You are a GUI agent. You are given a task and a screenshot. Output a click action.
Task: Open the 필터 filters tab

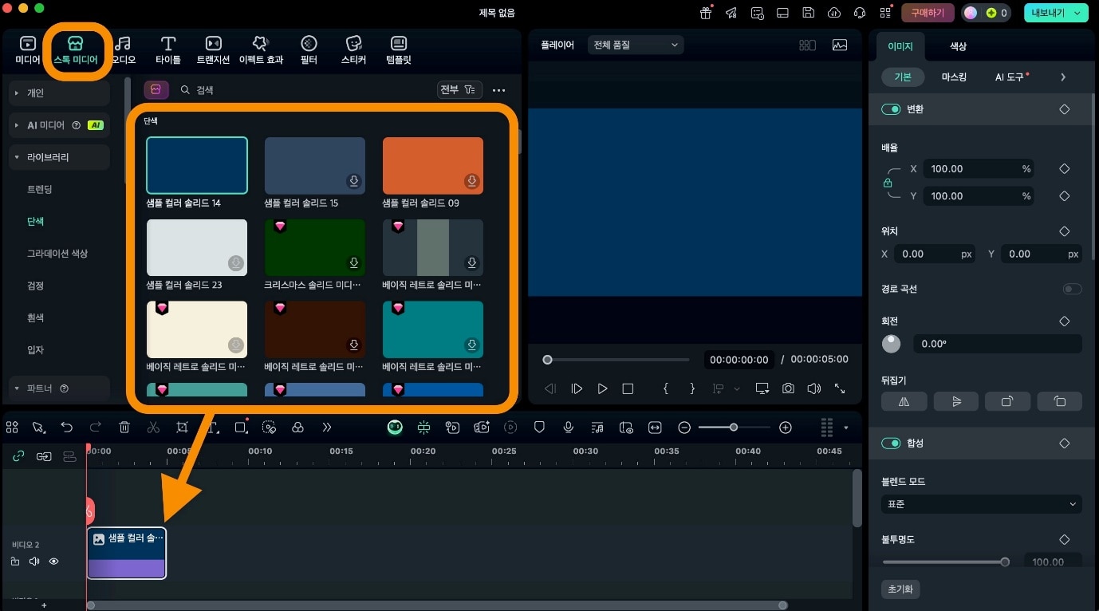point(309,50)
